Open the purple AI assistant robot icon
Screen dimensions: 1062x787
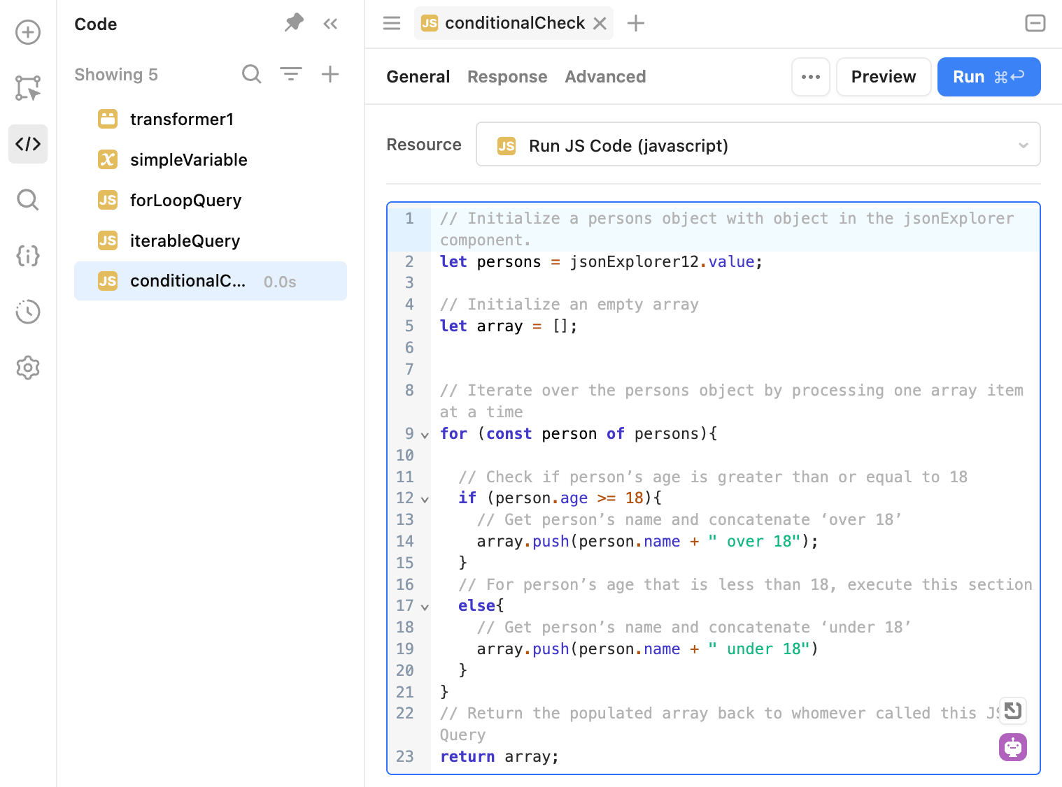pos(1013,747)
